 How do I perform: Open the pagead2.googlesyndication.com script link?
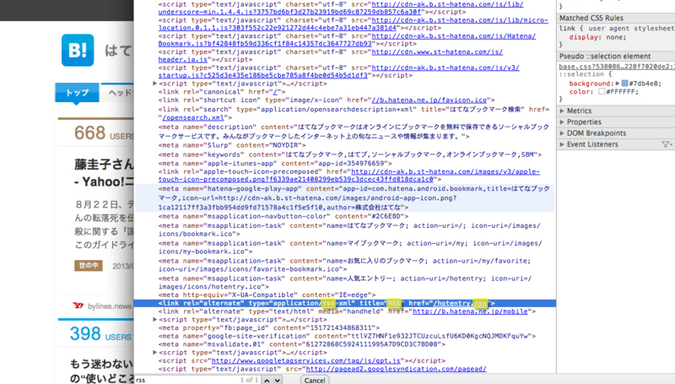(x=396, y=369)
